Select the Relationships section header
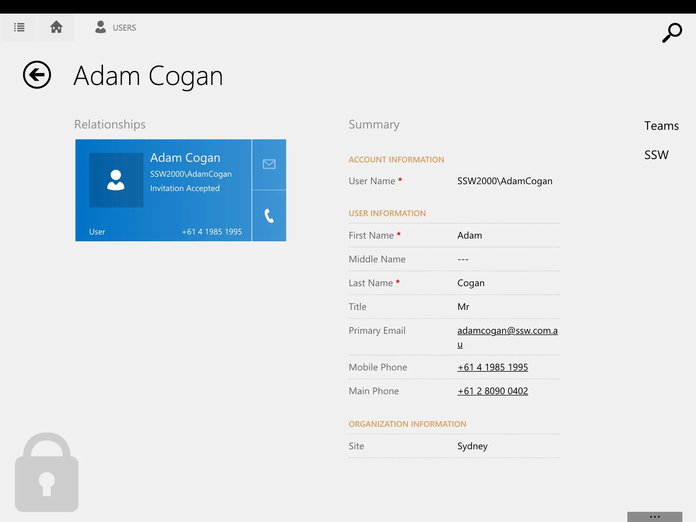The image size is (696, 522). point(110,125)
